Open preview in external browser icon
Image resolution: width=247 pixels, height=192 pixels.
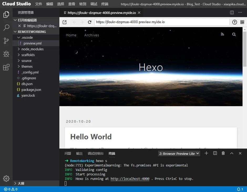pos(65,22)
